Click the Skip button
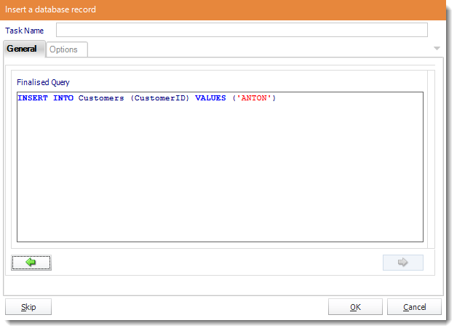This screenshot has height=331, width=457. pyautogui.click(x=28, y=307)
